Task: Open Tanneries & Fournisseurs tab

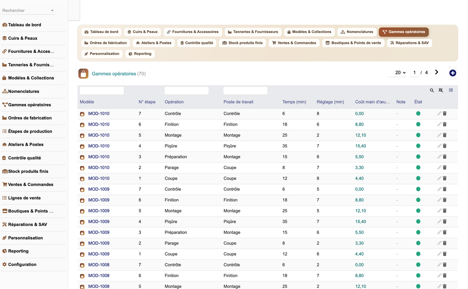Action: click(253, 32)
